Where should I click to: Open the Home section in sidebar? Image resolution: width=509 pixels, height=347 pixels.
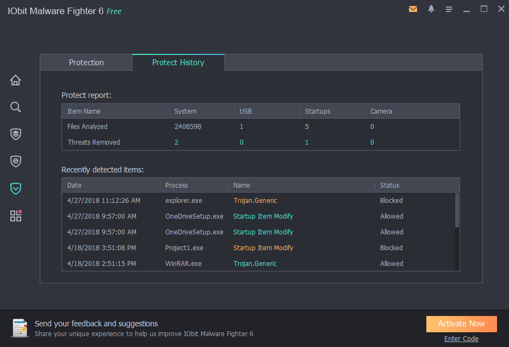pos(16,80)
